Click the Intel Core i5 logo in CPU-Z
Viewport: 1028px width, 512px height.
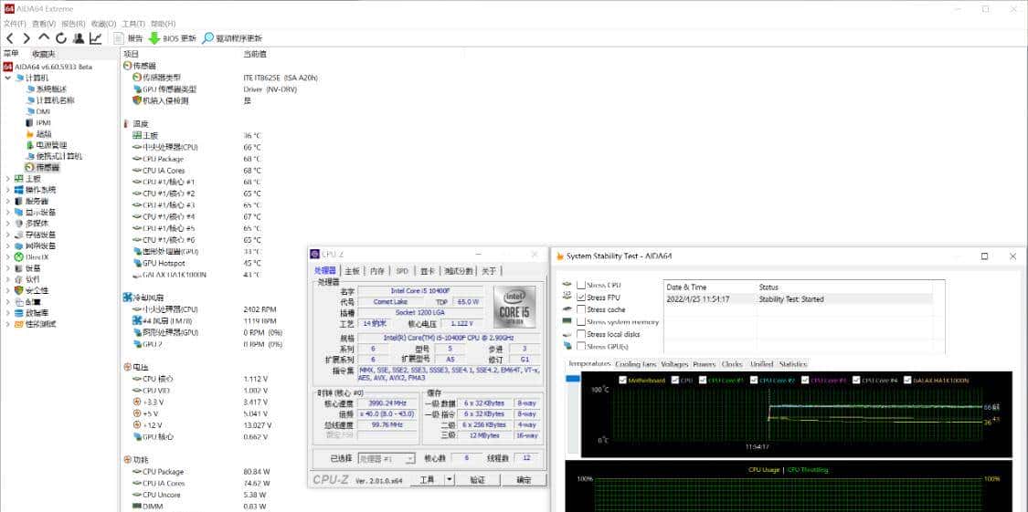pos(514,307)
